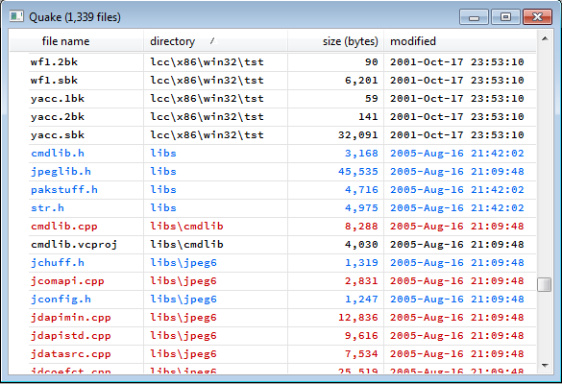The height and width of the screenshot is (384, 562).
Task: Select the jconfig.h file name
Action: [61, 300]
